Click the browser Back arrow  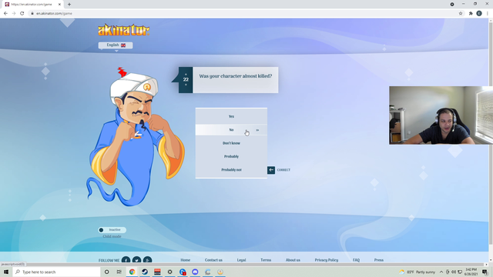(x=5, y=14)
